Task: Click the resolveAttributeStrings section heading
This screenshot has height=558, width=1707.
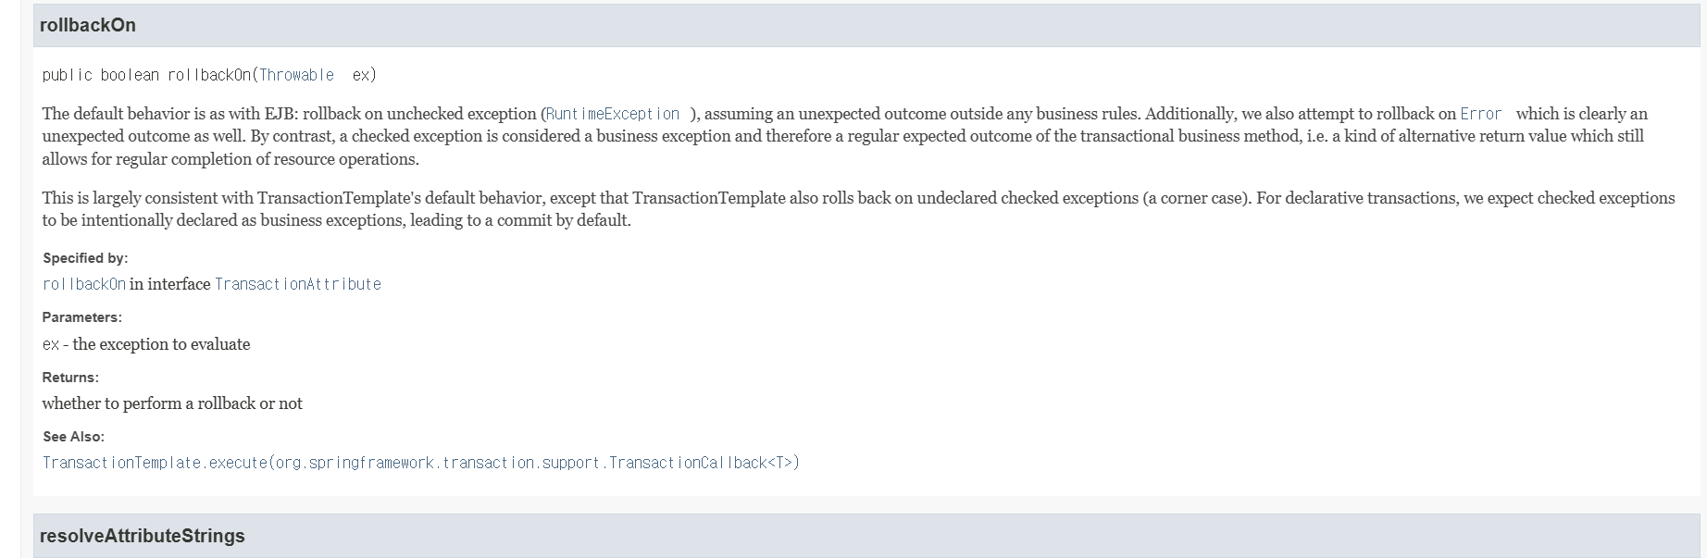Action: pos(143,536)
